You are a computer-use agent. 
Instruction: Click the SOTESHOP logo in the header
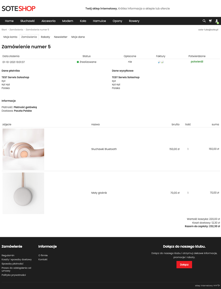(18, 8)
